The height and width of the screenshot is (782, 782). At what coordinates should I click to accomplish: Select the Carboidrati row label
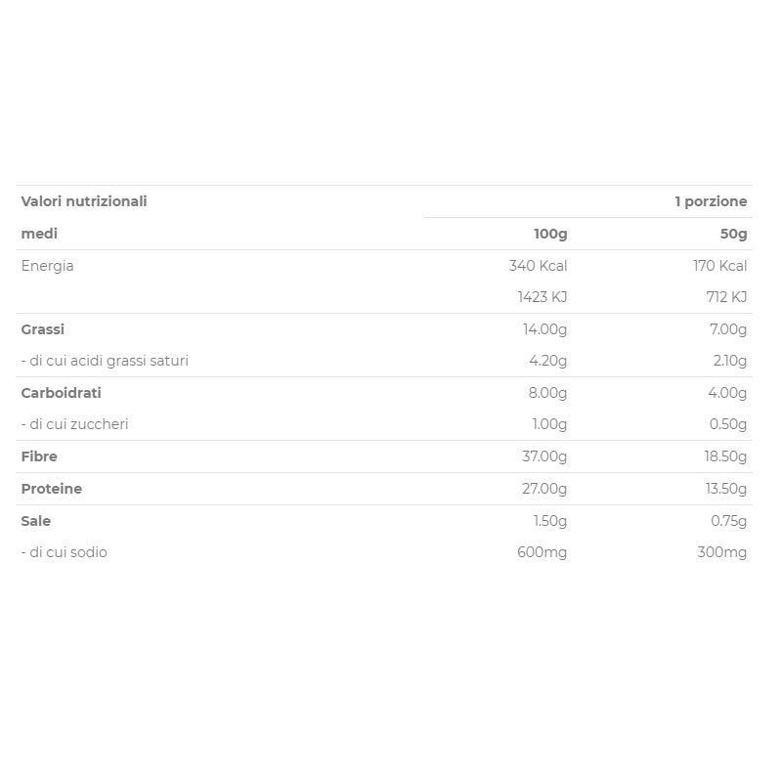coord(61,393)
